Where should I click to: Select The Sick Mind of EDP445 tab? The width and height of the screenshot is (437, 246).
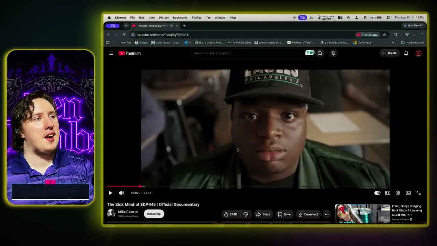[155, 25]
